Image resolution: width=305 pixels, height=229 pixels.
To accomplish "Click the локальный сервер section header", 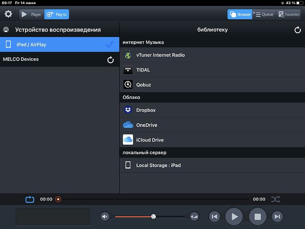I will (x=212, y=153).
